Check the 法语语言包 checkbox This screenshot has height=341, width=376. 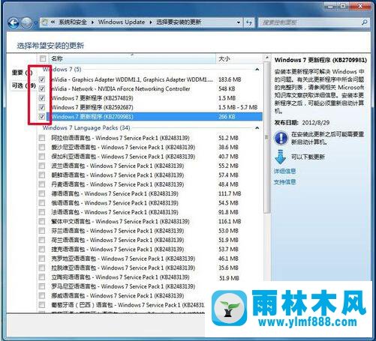pyautogui.click(x=42, y=212)
